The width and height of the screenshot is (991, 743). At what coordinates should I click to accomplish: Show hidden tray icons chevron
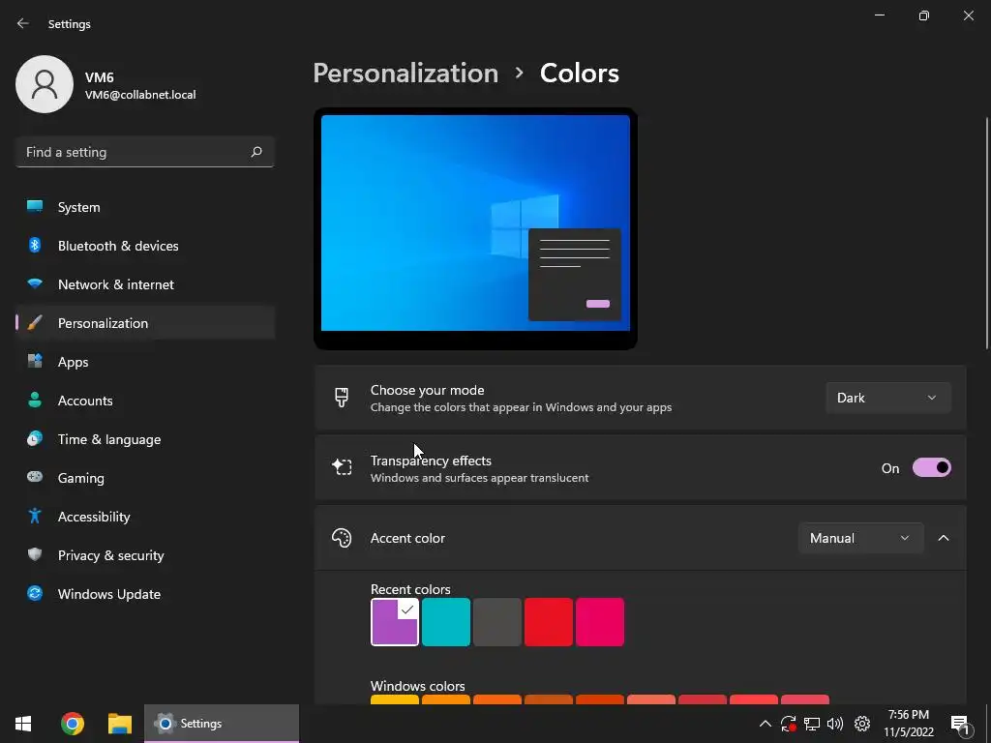pyautogui.click(x=765, y=724)
